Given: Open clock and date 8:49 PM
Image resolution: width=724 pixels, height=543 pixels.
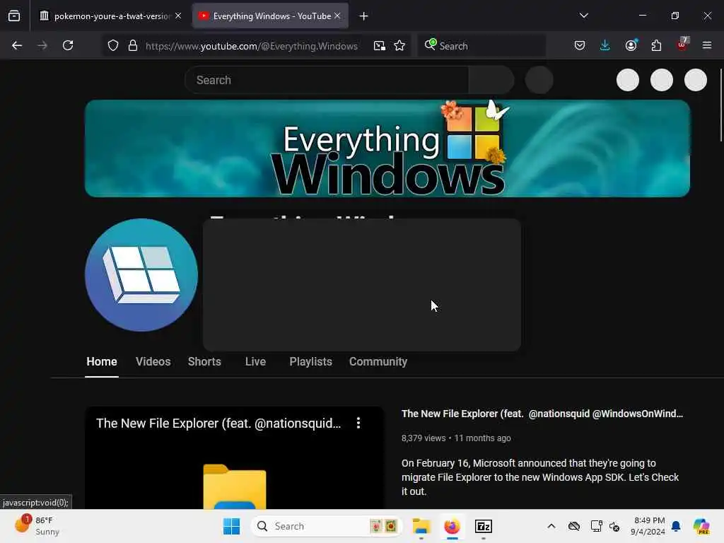Looking at the screenshot, I should pos(648,526).
